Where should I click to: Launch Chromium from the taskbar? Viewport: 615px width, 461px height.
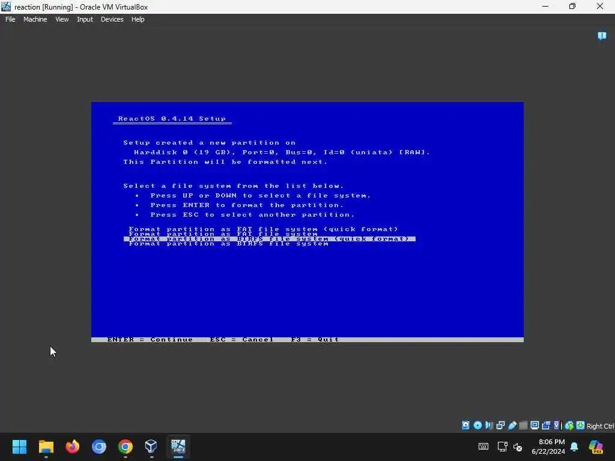click(x=99, y=447)
